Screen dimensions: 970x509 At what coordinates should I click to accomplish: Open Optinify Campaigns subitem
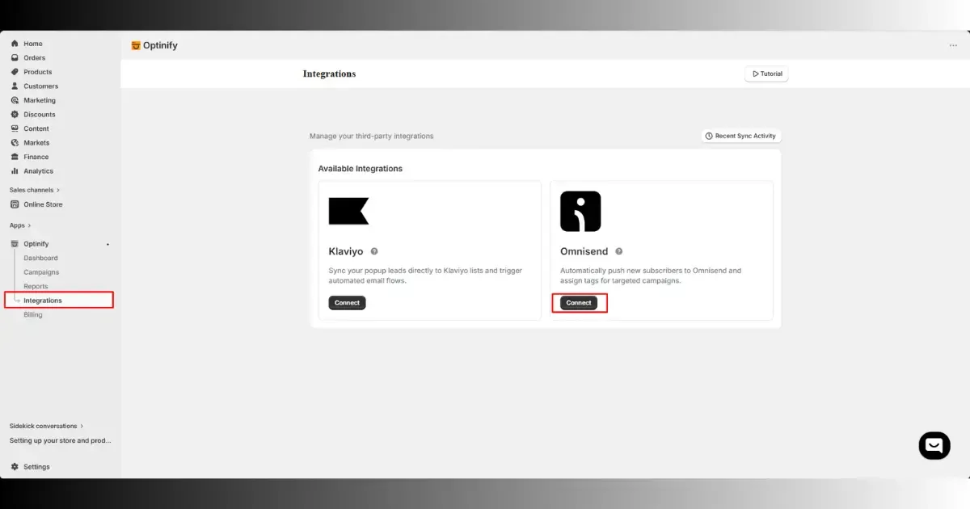tap(41, 272)
